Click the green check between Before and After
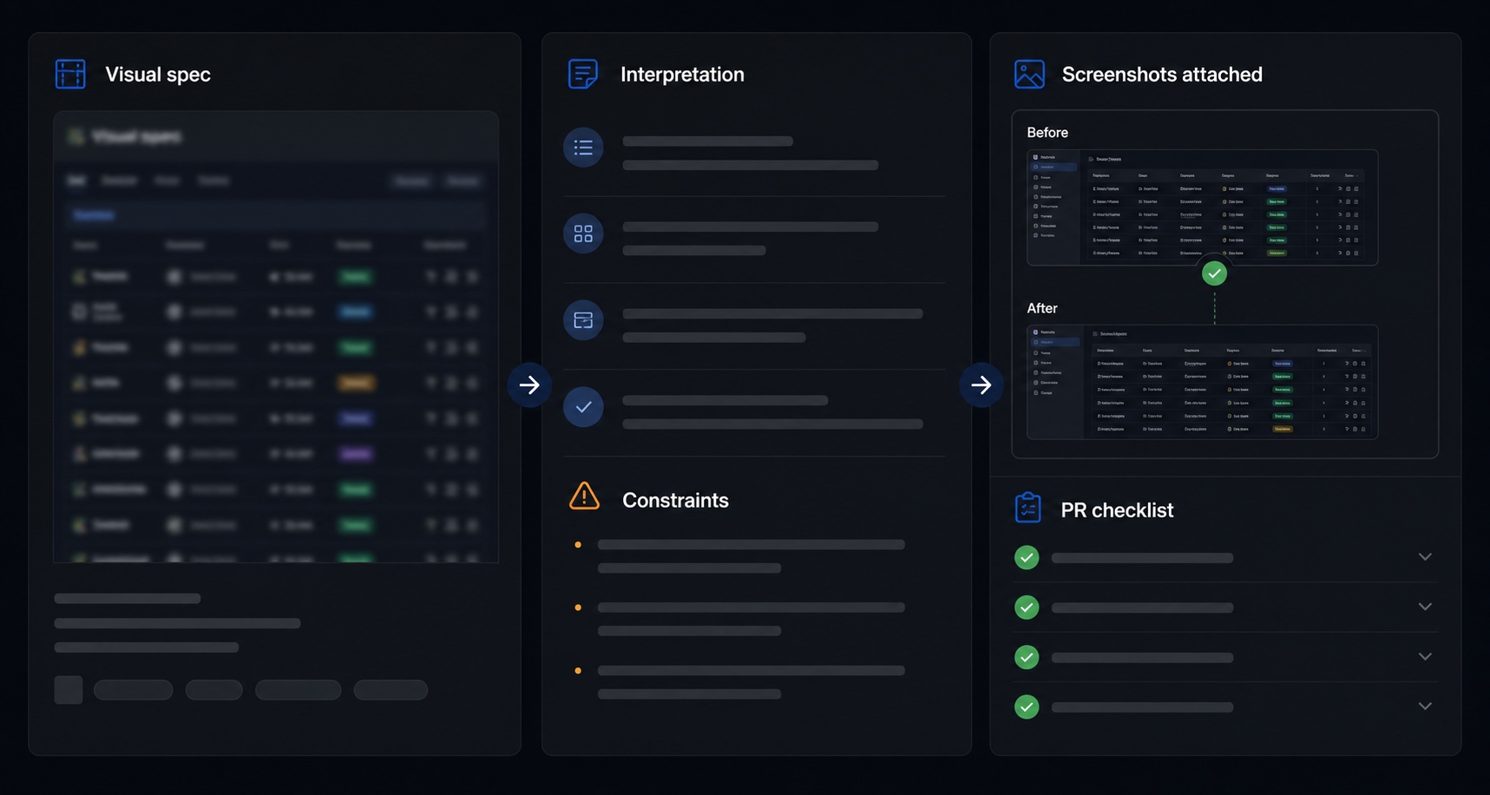 pos(1214,273)
